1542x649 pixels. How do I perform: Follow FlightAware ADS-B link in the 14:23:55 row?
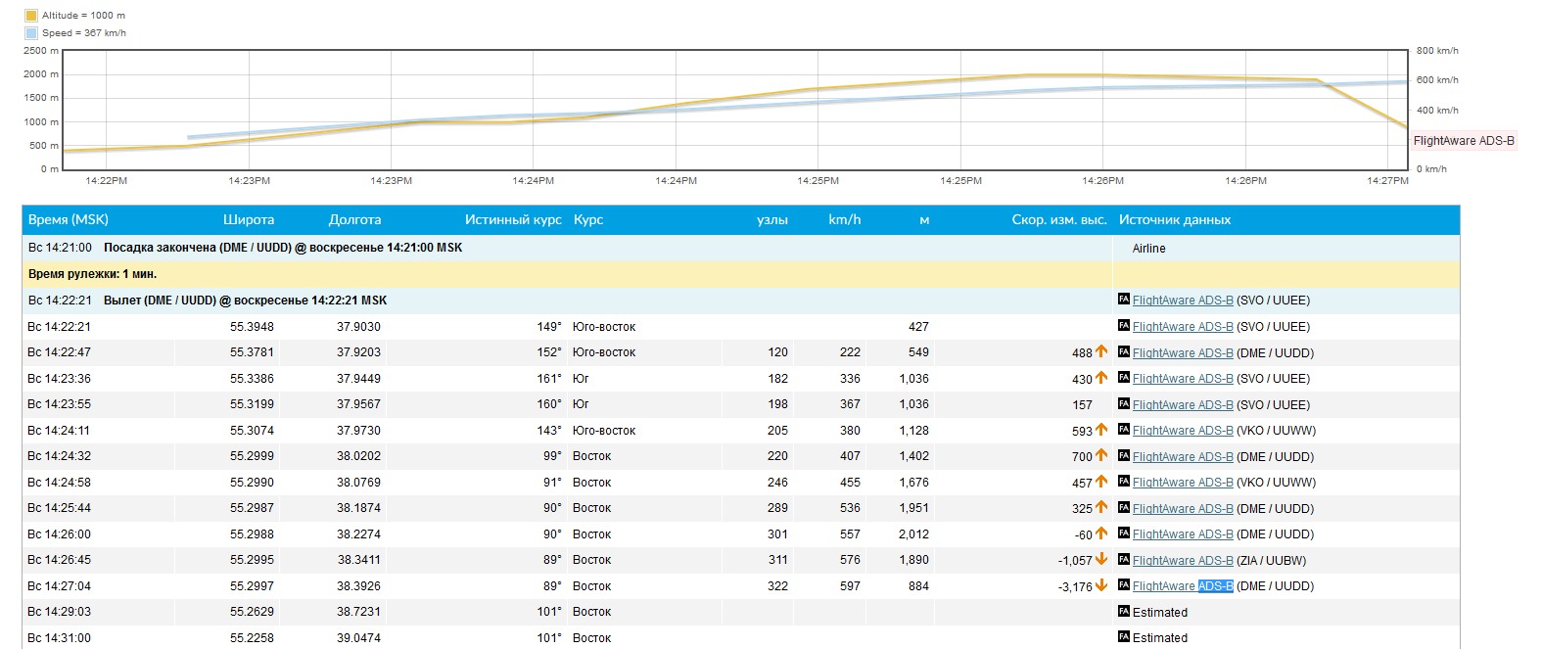pos(1183,405)
